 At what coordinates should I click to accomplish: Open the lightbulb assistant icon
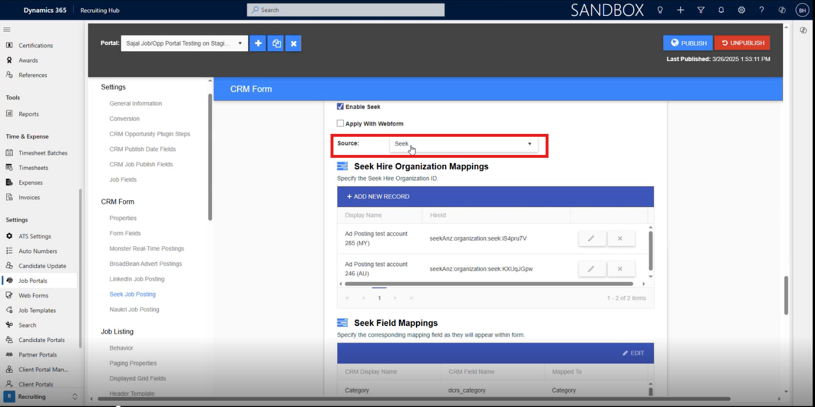(660, 10)
